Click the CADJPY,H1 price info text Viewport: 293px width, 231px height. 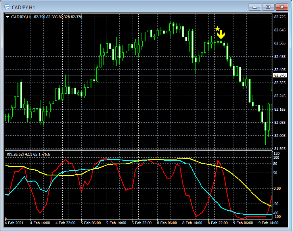[x=46, y=17]
